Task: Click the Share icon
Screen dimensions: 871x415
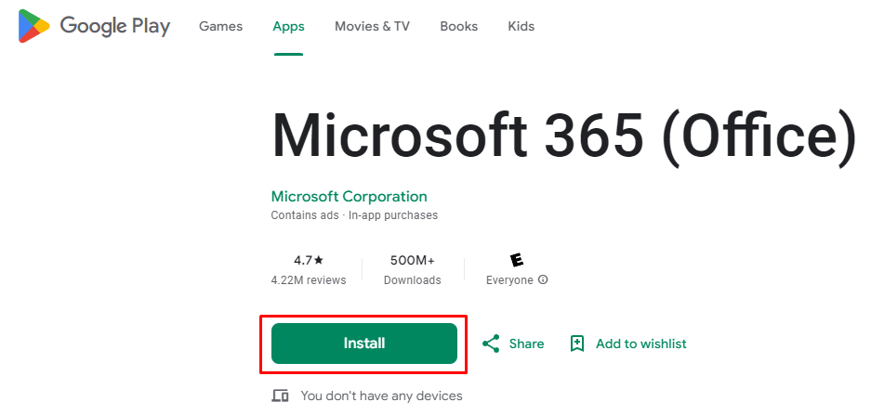Action: pyautogui.click(x=491, y=344)
